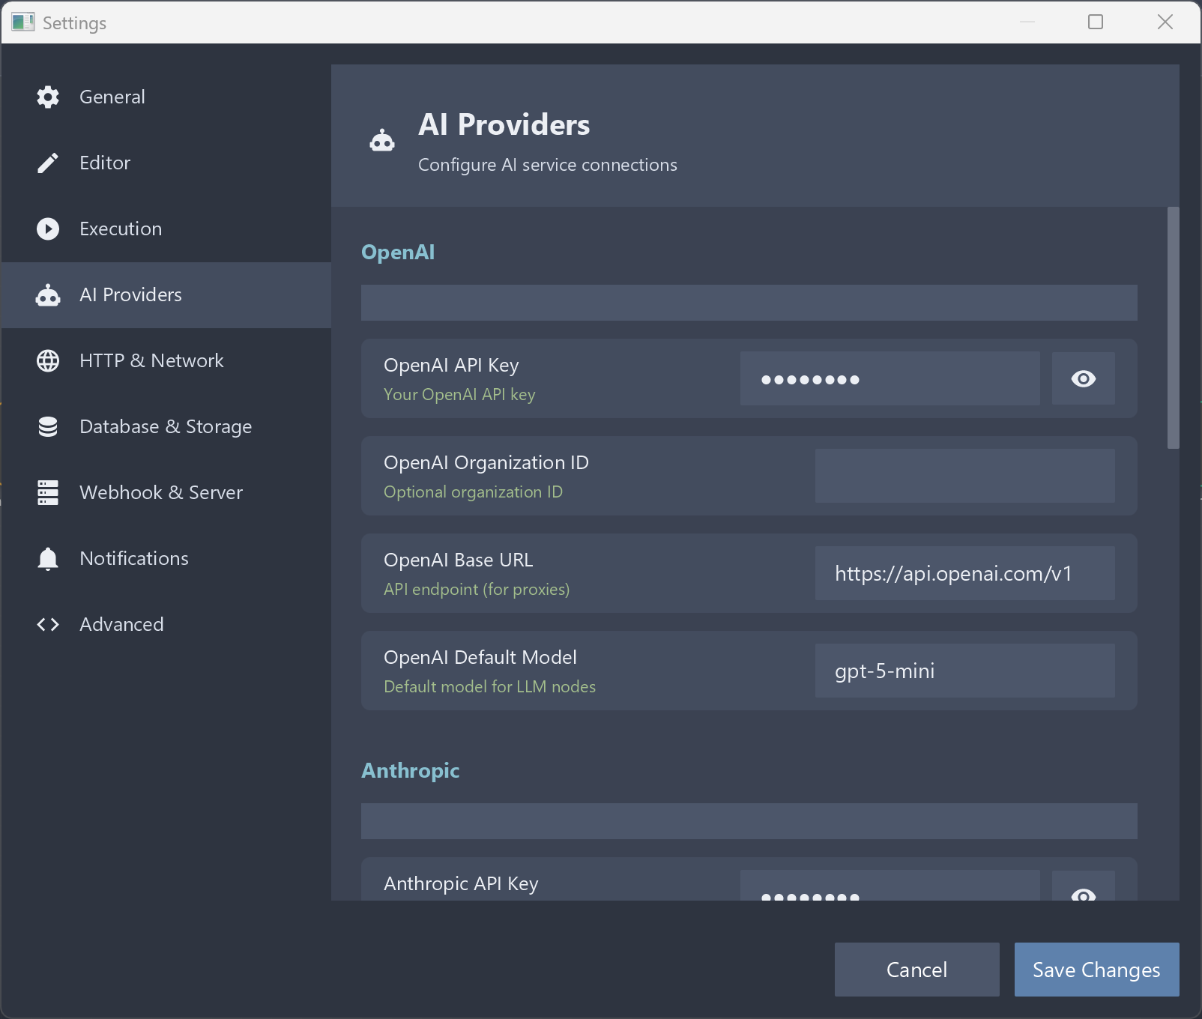
Task: Click the Editor pencil icon
Action: coord(48,163)
